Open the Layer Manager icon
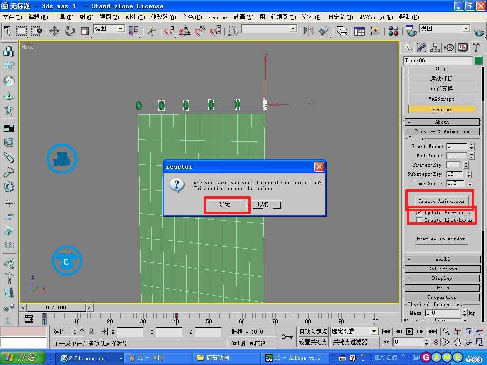 point(342,31)
